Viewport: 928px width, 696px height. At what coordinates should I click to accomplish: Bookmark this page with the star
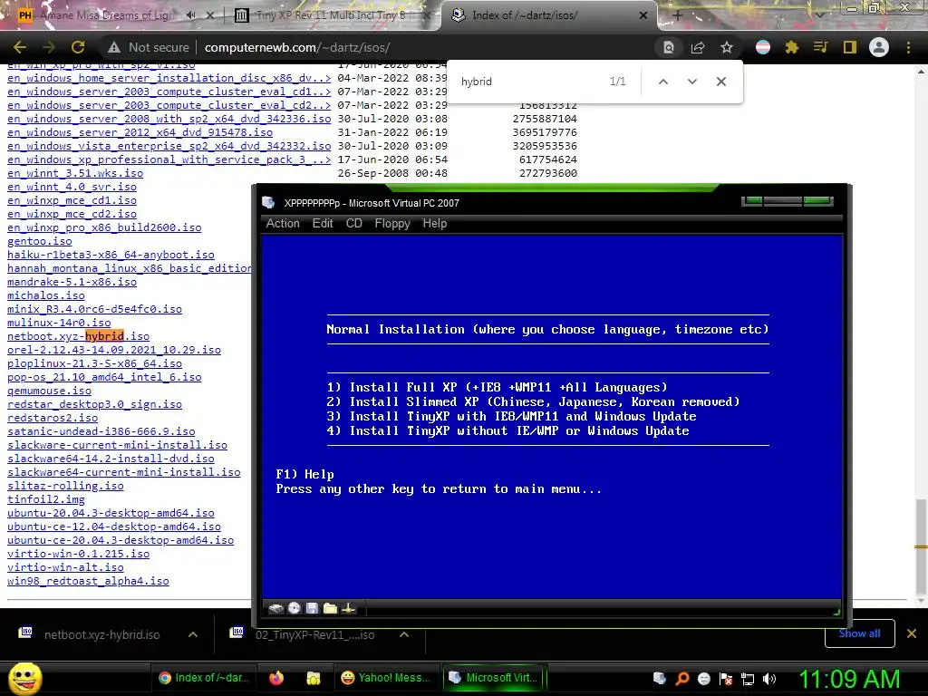[x=727, y=47]
